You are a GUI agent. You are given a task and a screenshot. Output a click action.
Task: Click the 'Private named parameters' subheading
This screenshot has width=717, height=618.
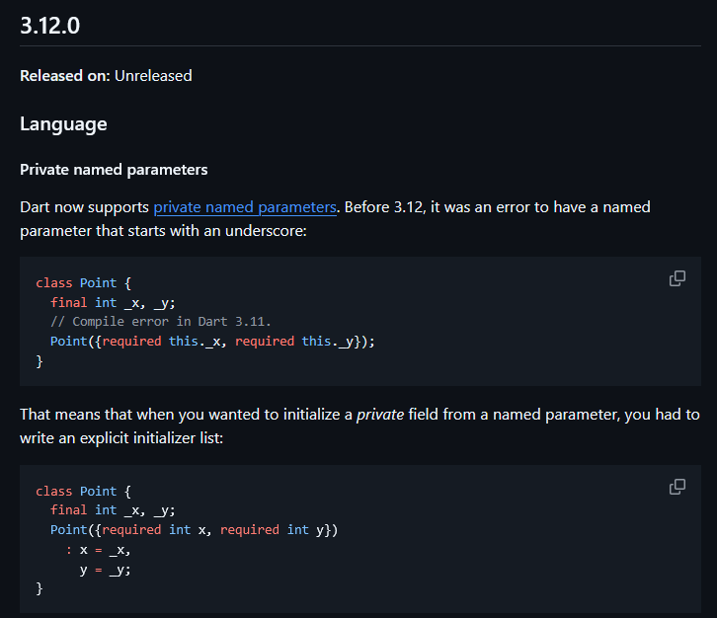click(x=114, y=170)
